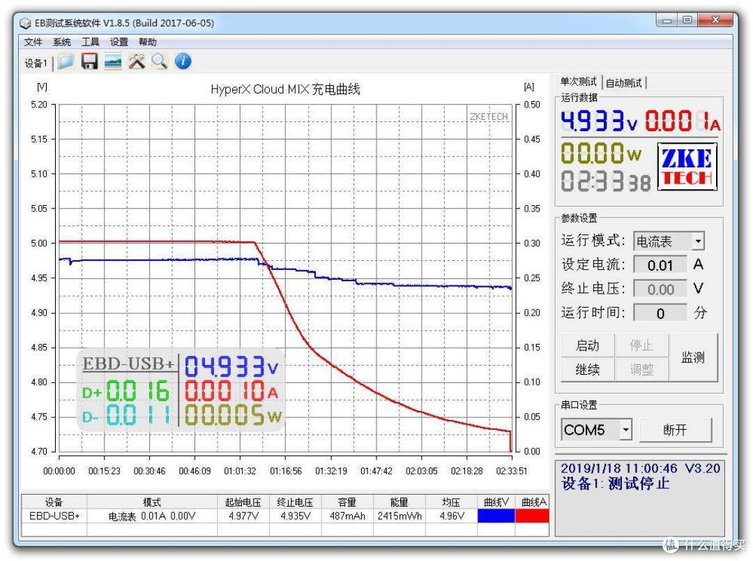Click the 继续 continue button
The height and width of the screenshot is (561, 753).
587,369
